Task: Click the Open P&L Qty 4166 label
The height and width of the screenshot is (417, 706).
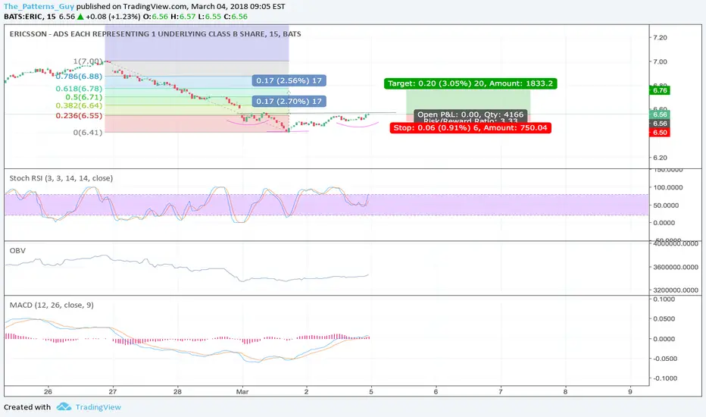Action: (x=470, y=114)
